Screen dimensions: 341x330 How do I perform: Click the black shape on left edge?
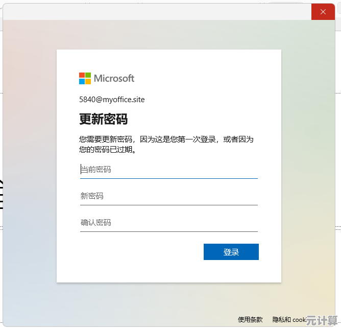2,195
